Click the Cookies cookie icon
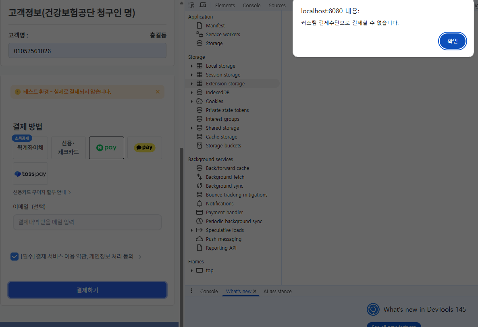This screenshot has height=327, width=478. 200,101
